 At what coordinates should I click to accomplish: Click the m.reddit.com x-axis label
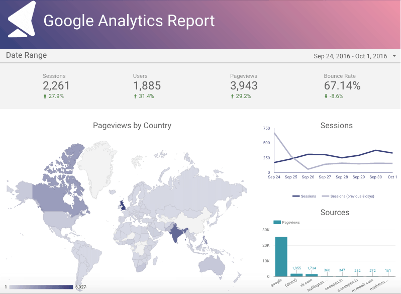[x=363, y=285]
